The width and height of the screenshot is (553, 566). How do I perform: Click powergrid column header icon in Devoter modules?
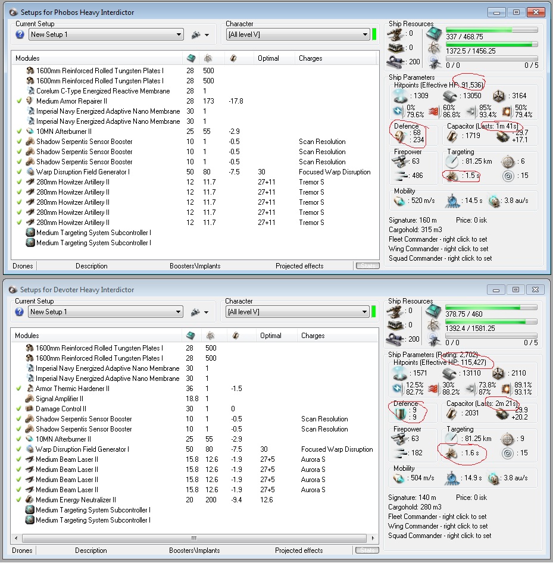click(210, 335)
